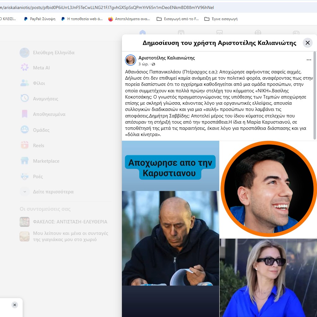
Task: Open the Friends (Φίλοι) sidebar icon
Action: (25, 83)
